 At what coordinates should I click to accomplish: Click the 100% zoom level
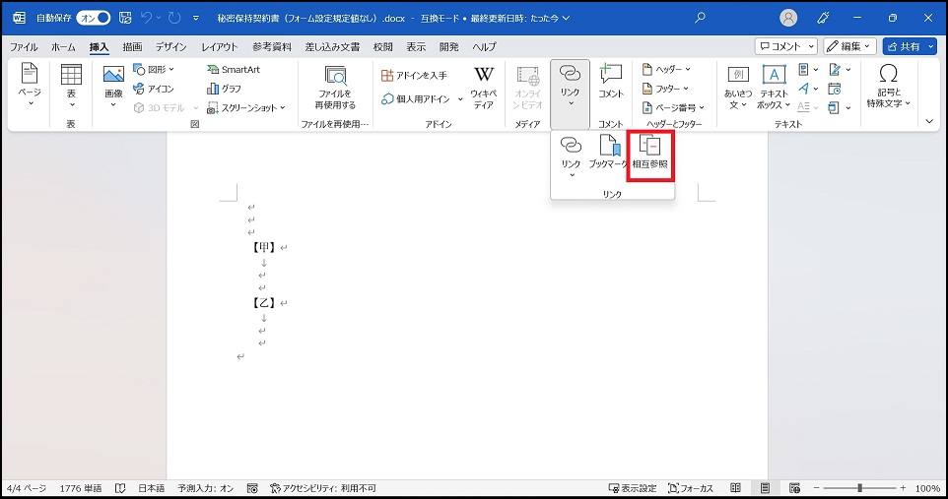click(x=927, y=488)
